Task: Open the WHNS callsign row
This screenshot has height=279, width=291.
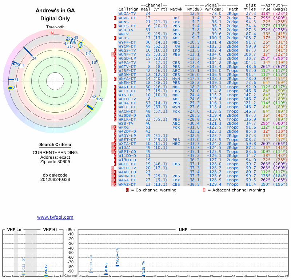Action: (x=123, y=22)
